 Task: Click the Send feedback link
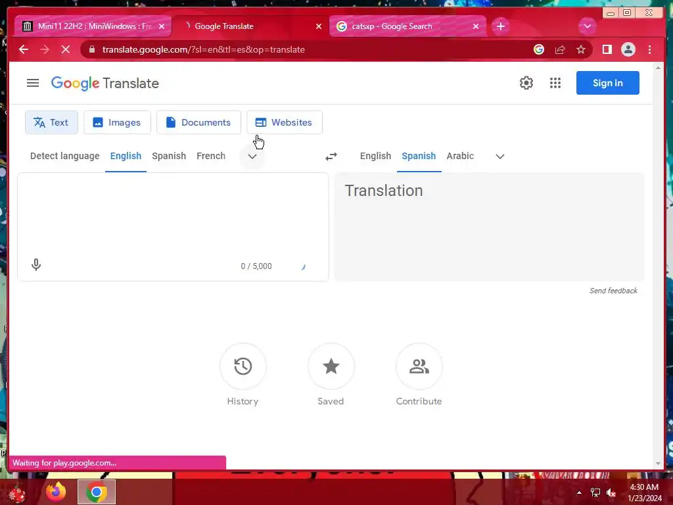click(x=613, y=291)
